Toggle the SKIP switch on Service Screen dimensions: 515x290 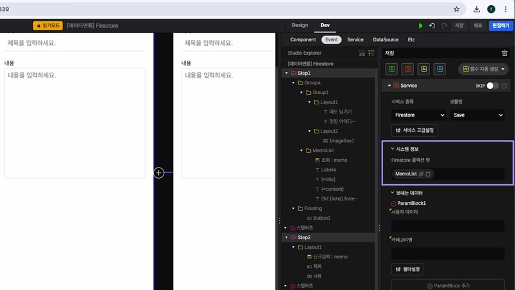tap(492, 86)
